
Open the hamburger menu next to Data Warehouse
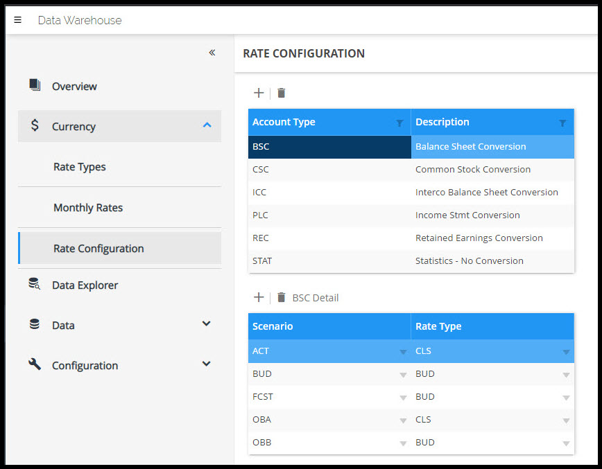tap(18, 20)
